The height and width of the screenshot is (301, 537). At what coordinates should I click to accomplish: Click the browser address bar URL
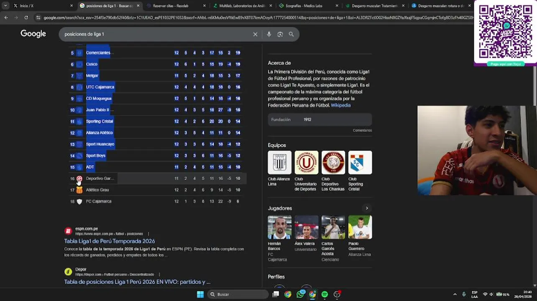tap(257, 18)
